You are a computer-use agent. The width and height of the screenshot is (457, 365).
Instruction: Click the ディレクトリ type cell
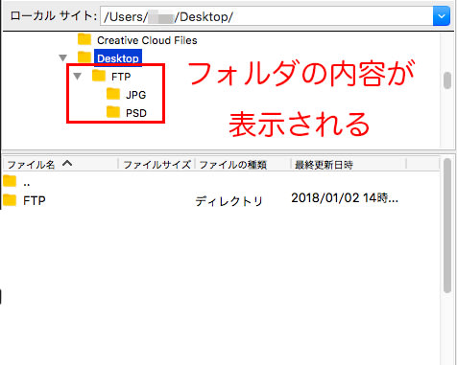point(228,201)
